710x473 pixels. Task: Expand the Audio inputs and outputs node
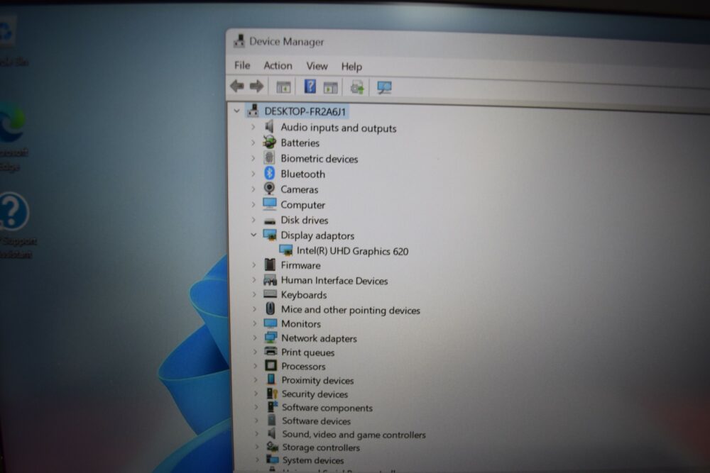coord(253,127)
